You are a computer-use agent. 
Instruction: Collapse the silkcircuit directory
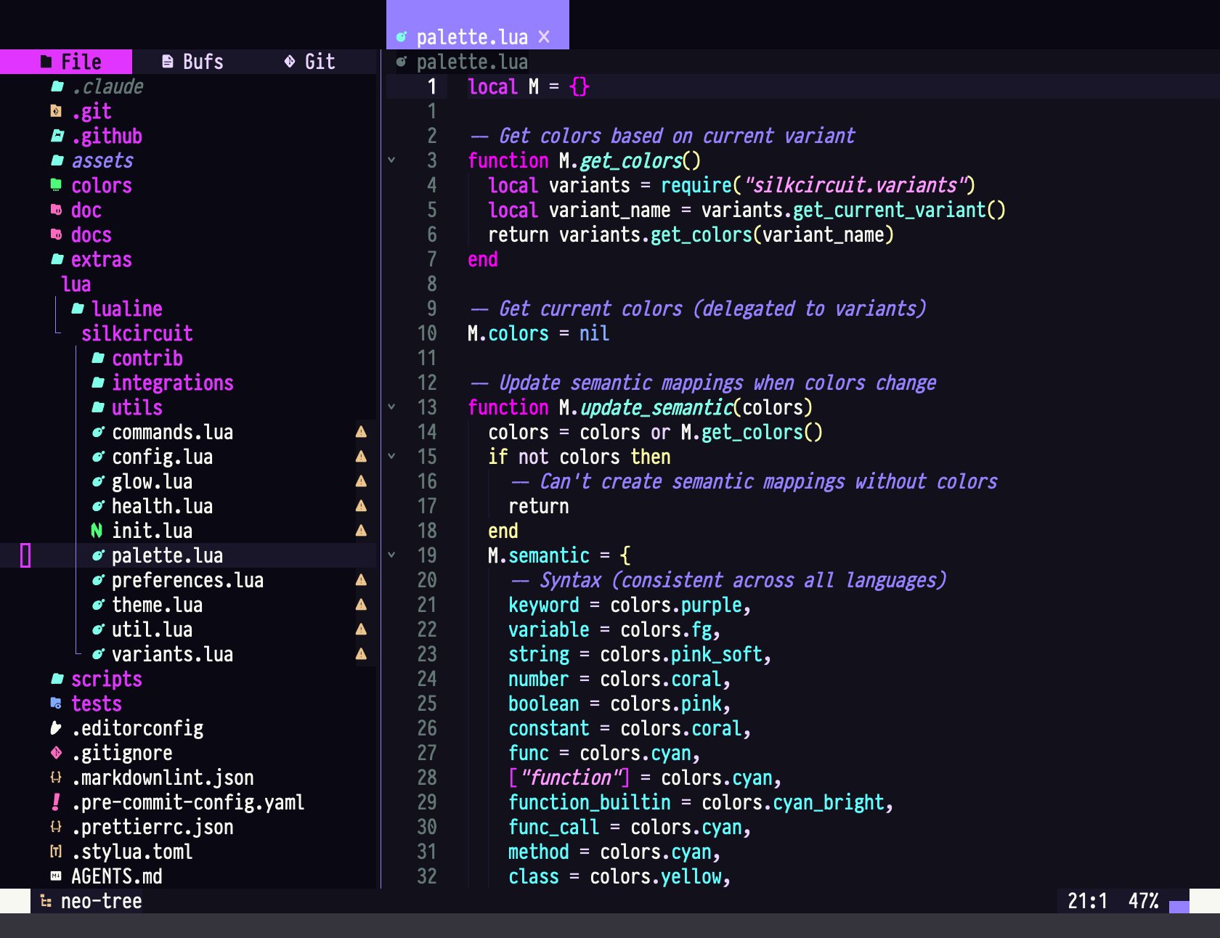pos(137,333)
